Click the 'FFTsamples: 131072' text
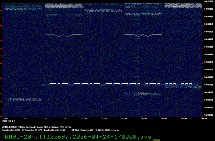This screenshot has width=215, height=141. (32, 130)
